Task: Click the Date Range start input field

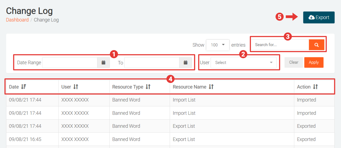Action: point(70,63)
